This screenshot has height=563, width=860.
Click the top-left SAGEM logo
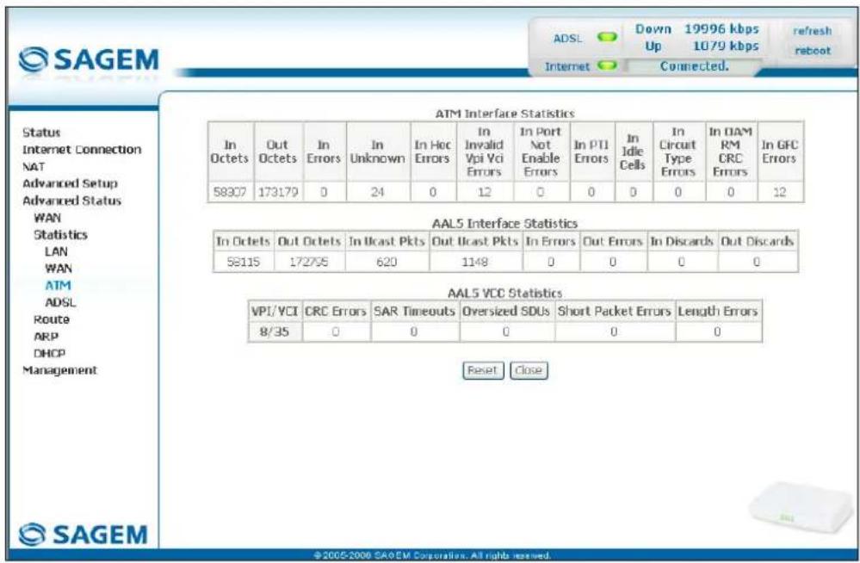89,59
